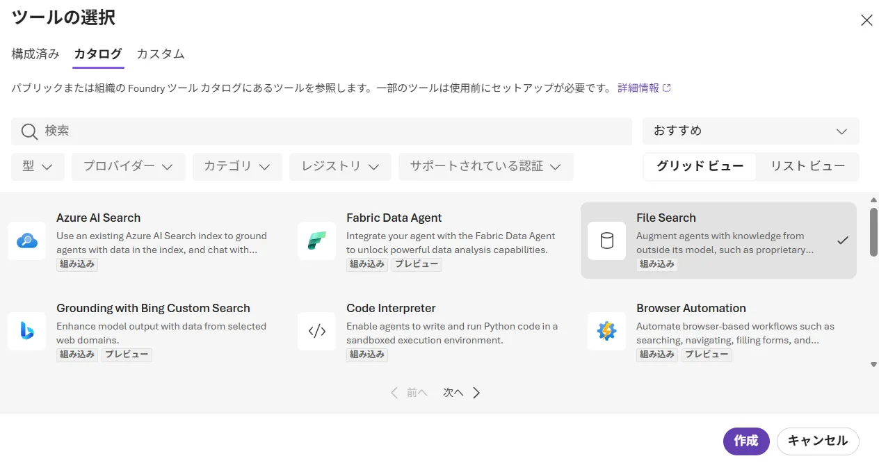
Task: Click the scrollbar down arrow
Action: [873, 364]
